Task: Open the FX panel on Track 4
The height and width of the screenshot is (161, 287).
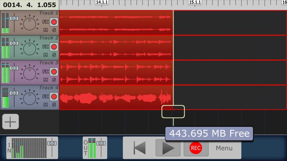Action: click(x=46, y=96)
